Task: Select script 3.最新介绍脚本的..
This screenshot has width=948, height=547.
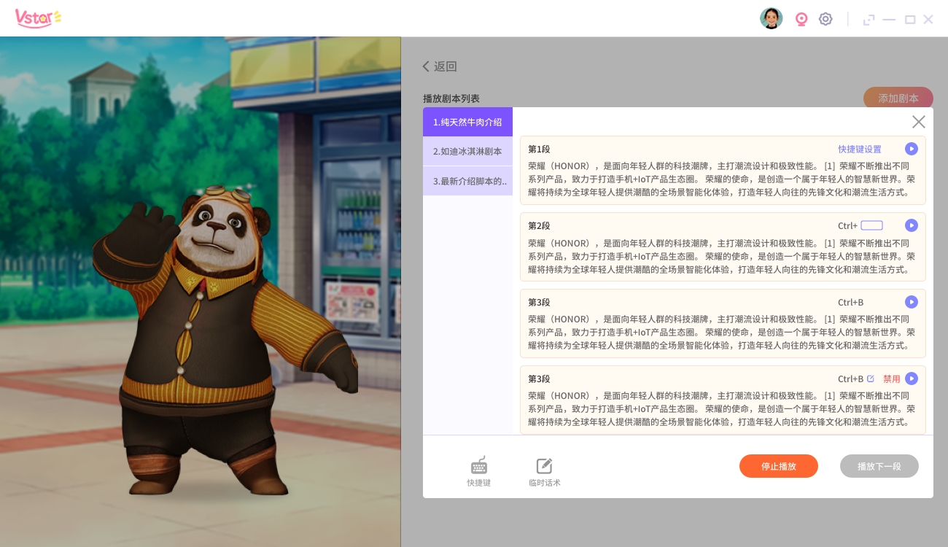Action: (x=467, y=181)
